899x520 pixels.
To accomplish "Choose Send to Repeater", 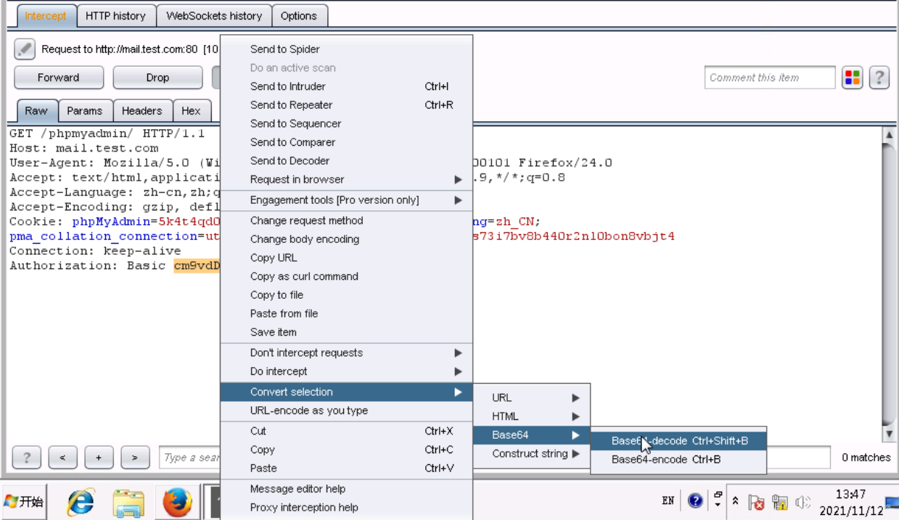I will (346, 105).
